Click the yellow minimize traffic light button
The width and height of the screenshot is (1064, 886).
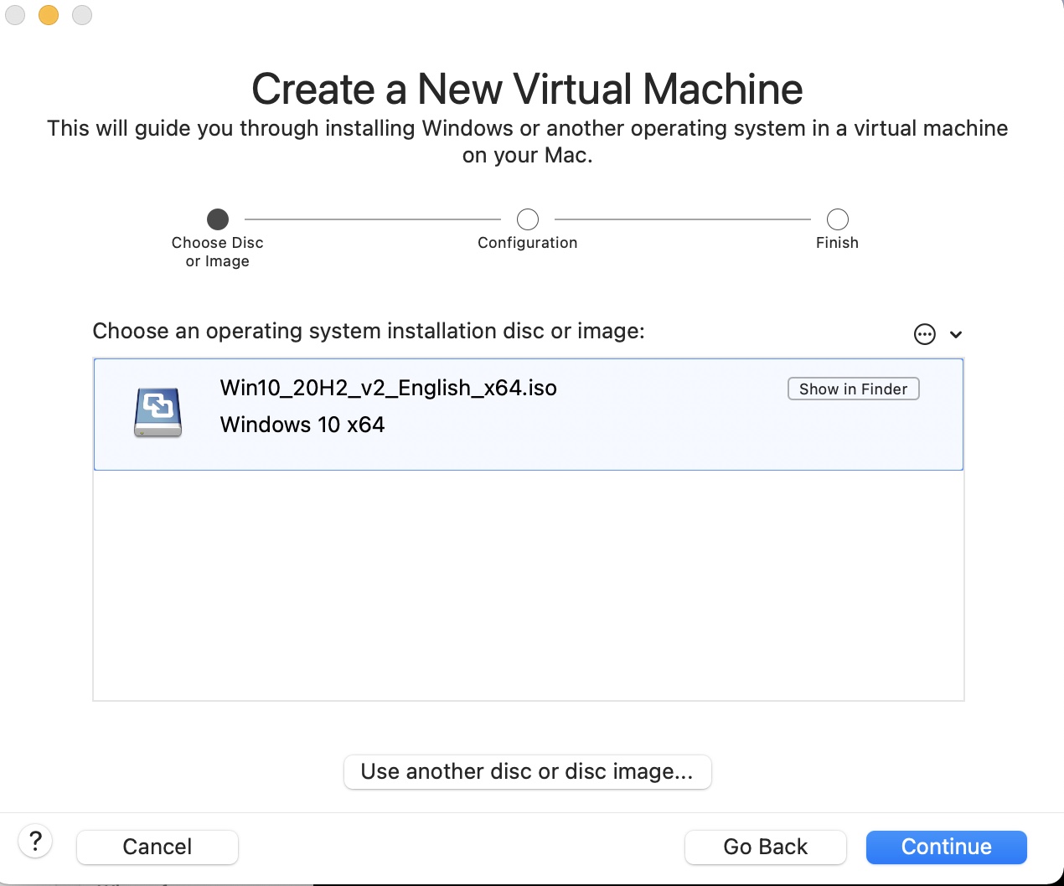point(48,14)
